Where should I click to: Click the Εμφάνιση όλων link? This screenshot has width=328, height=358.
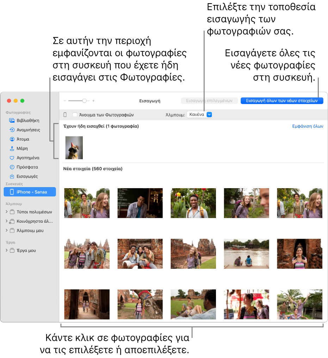(308, 126)
